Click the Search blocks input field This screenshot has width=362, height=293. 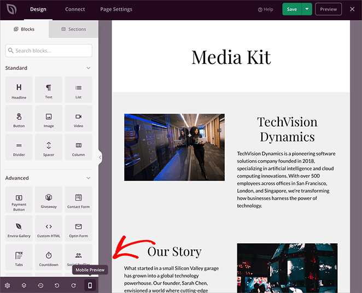tap(49, 51)
